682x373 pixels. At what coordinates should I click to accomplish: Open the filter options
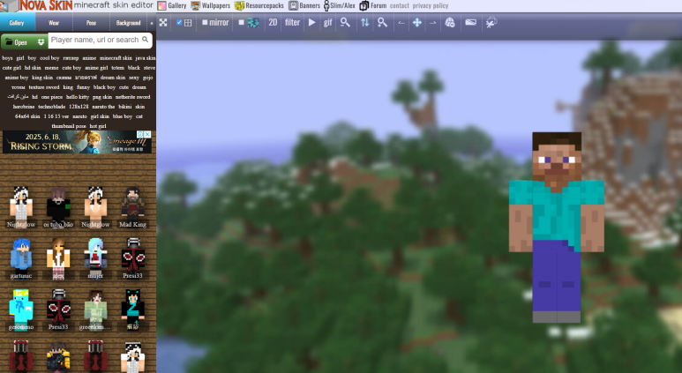[292, 23]
